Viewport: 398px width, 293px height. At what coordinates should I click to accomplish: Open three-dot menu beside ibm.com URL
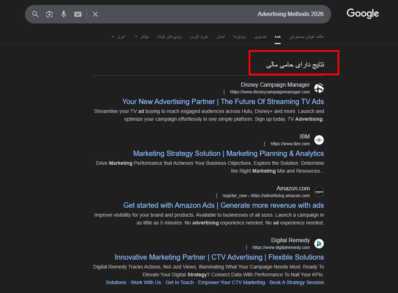click(265, 144)
